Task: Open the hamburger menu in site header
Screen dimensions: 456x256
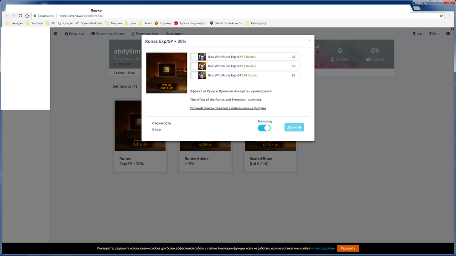Action: point(56,34)
